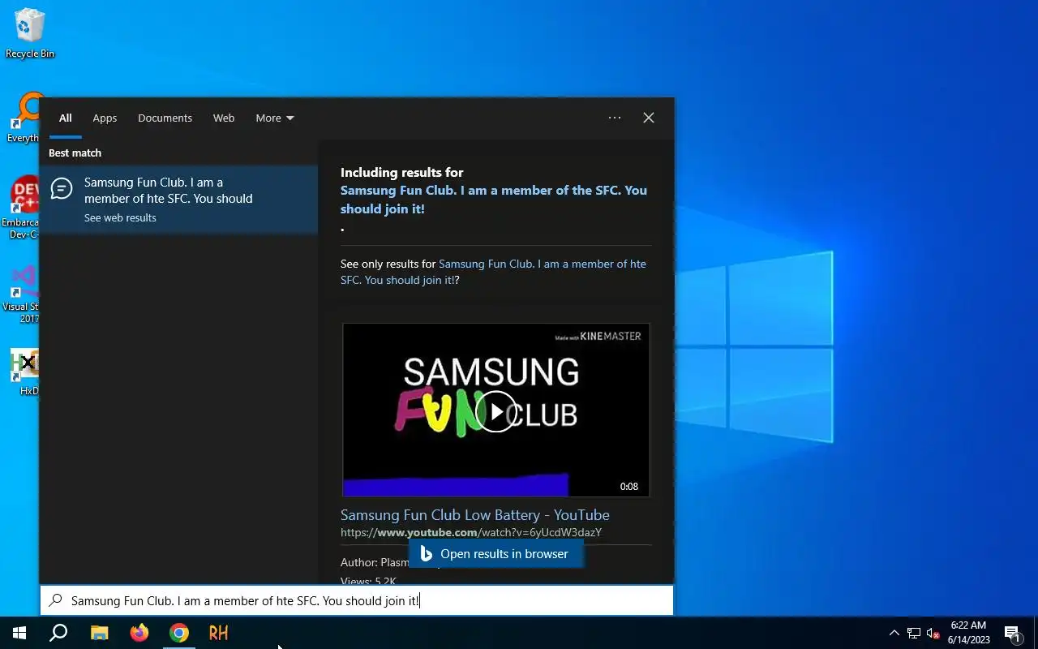Click the 'Including results for' text
The width and height of the screenshot is (1038, 649).
point(402,172)
